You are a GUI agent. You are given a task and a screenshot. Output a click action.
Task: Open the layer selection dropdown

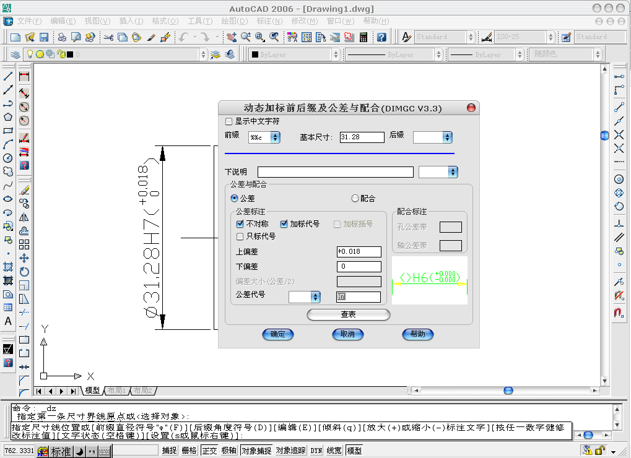204,54
